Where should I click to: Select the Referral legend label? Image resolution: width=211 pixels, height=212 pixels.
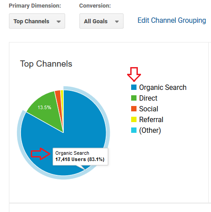(x=151, y=119)
